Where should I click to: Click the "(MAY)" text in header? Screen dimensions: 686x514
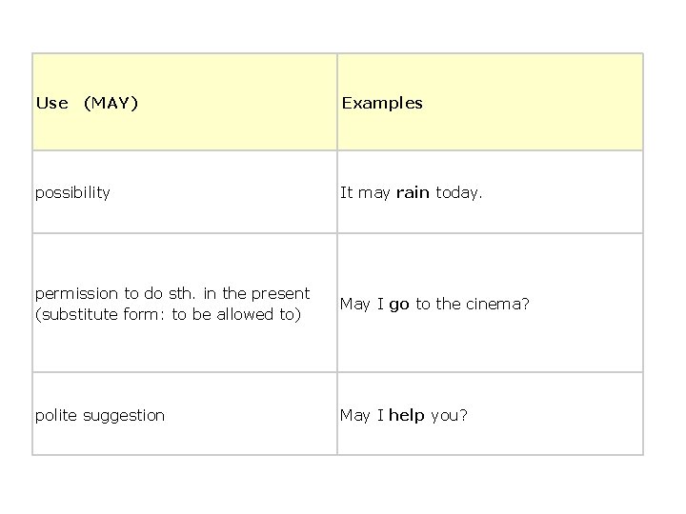(x=111, y=103)
